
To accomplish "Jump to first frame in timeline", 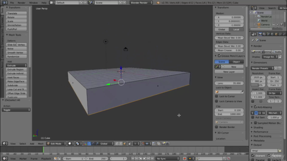I will tap(133, 159).
